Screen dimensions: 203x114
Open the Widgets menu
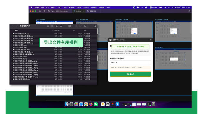click(x=94, y=8)
